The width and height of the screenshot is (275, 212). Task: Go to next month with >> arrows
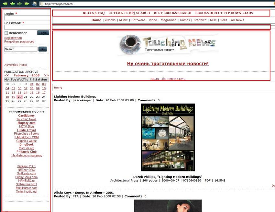(x=46, y=75)
